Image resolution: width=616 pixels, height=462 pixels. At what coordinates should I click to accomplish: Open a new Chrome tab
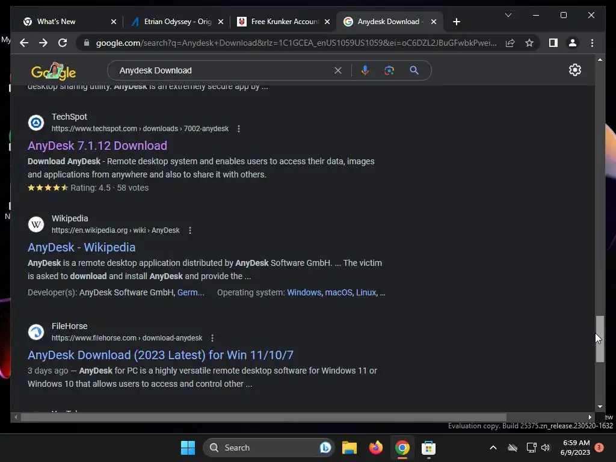coord(456,22)
